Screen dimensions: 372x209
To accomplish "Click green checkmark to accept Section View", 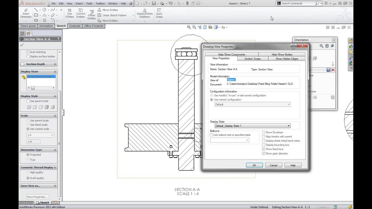I will point(22,45).
